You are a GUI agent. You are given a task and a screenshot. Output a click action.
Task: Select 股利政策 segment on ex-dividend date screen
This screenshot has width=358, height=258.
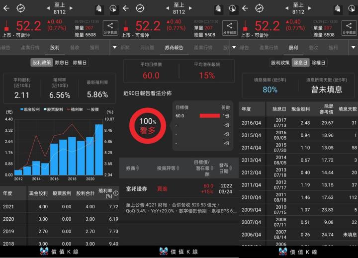[280, 62]
